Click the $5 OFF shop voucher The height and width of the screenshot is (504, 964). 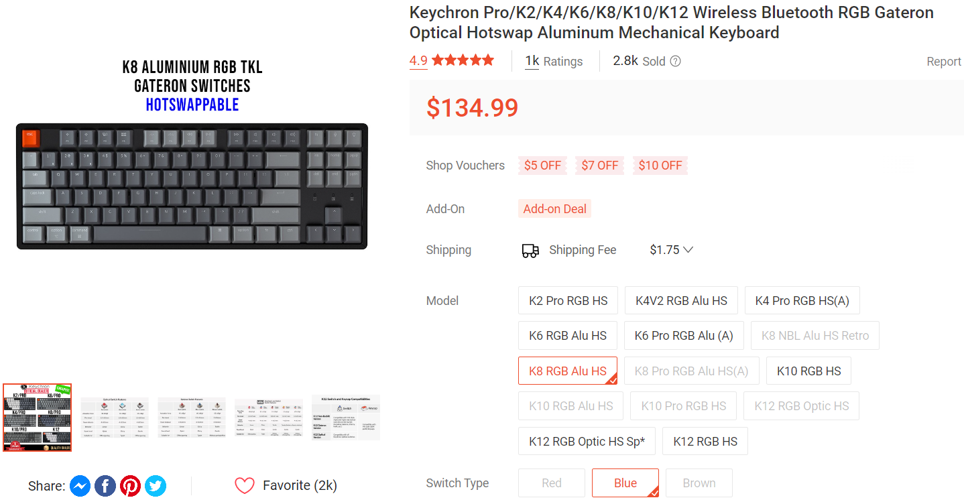pyautogui.click(x=542, y=165)
